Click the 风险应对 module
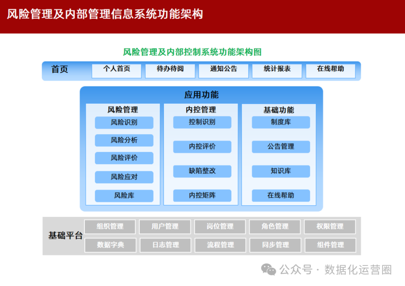The image size is (405, 286). coord(124,177)
